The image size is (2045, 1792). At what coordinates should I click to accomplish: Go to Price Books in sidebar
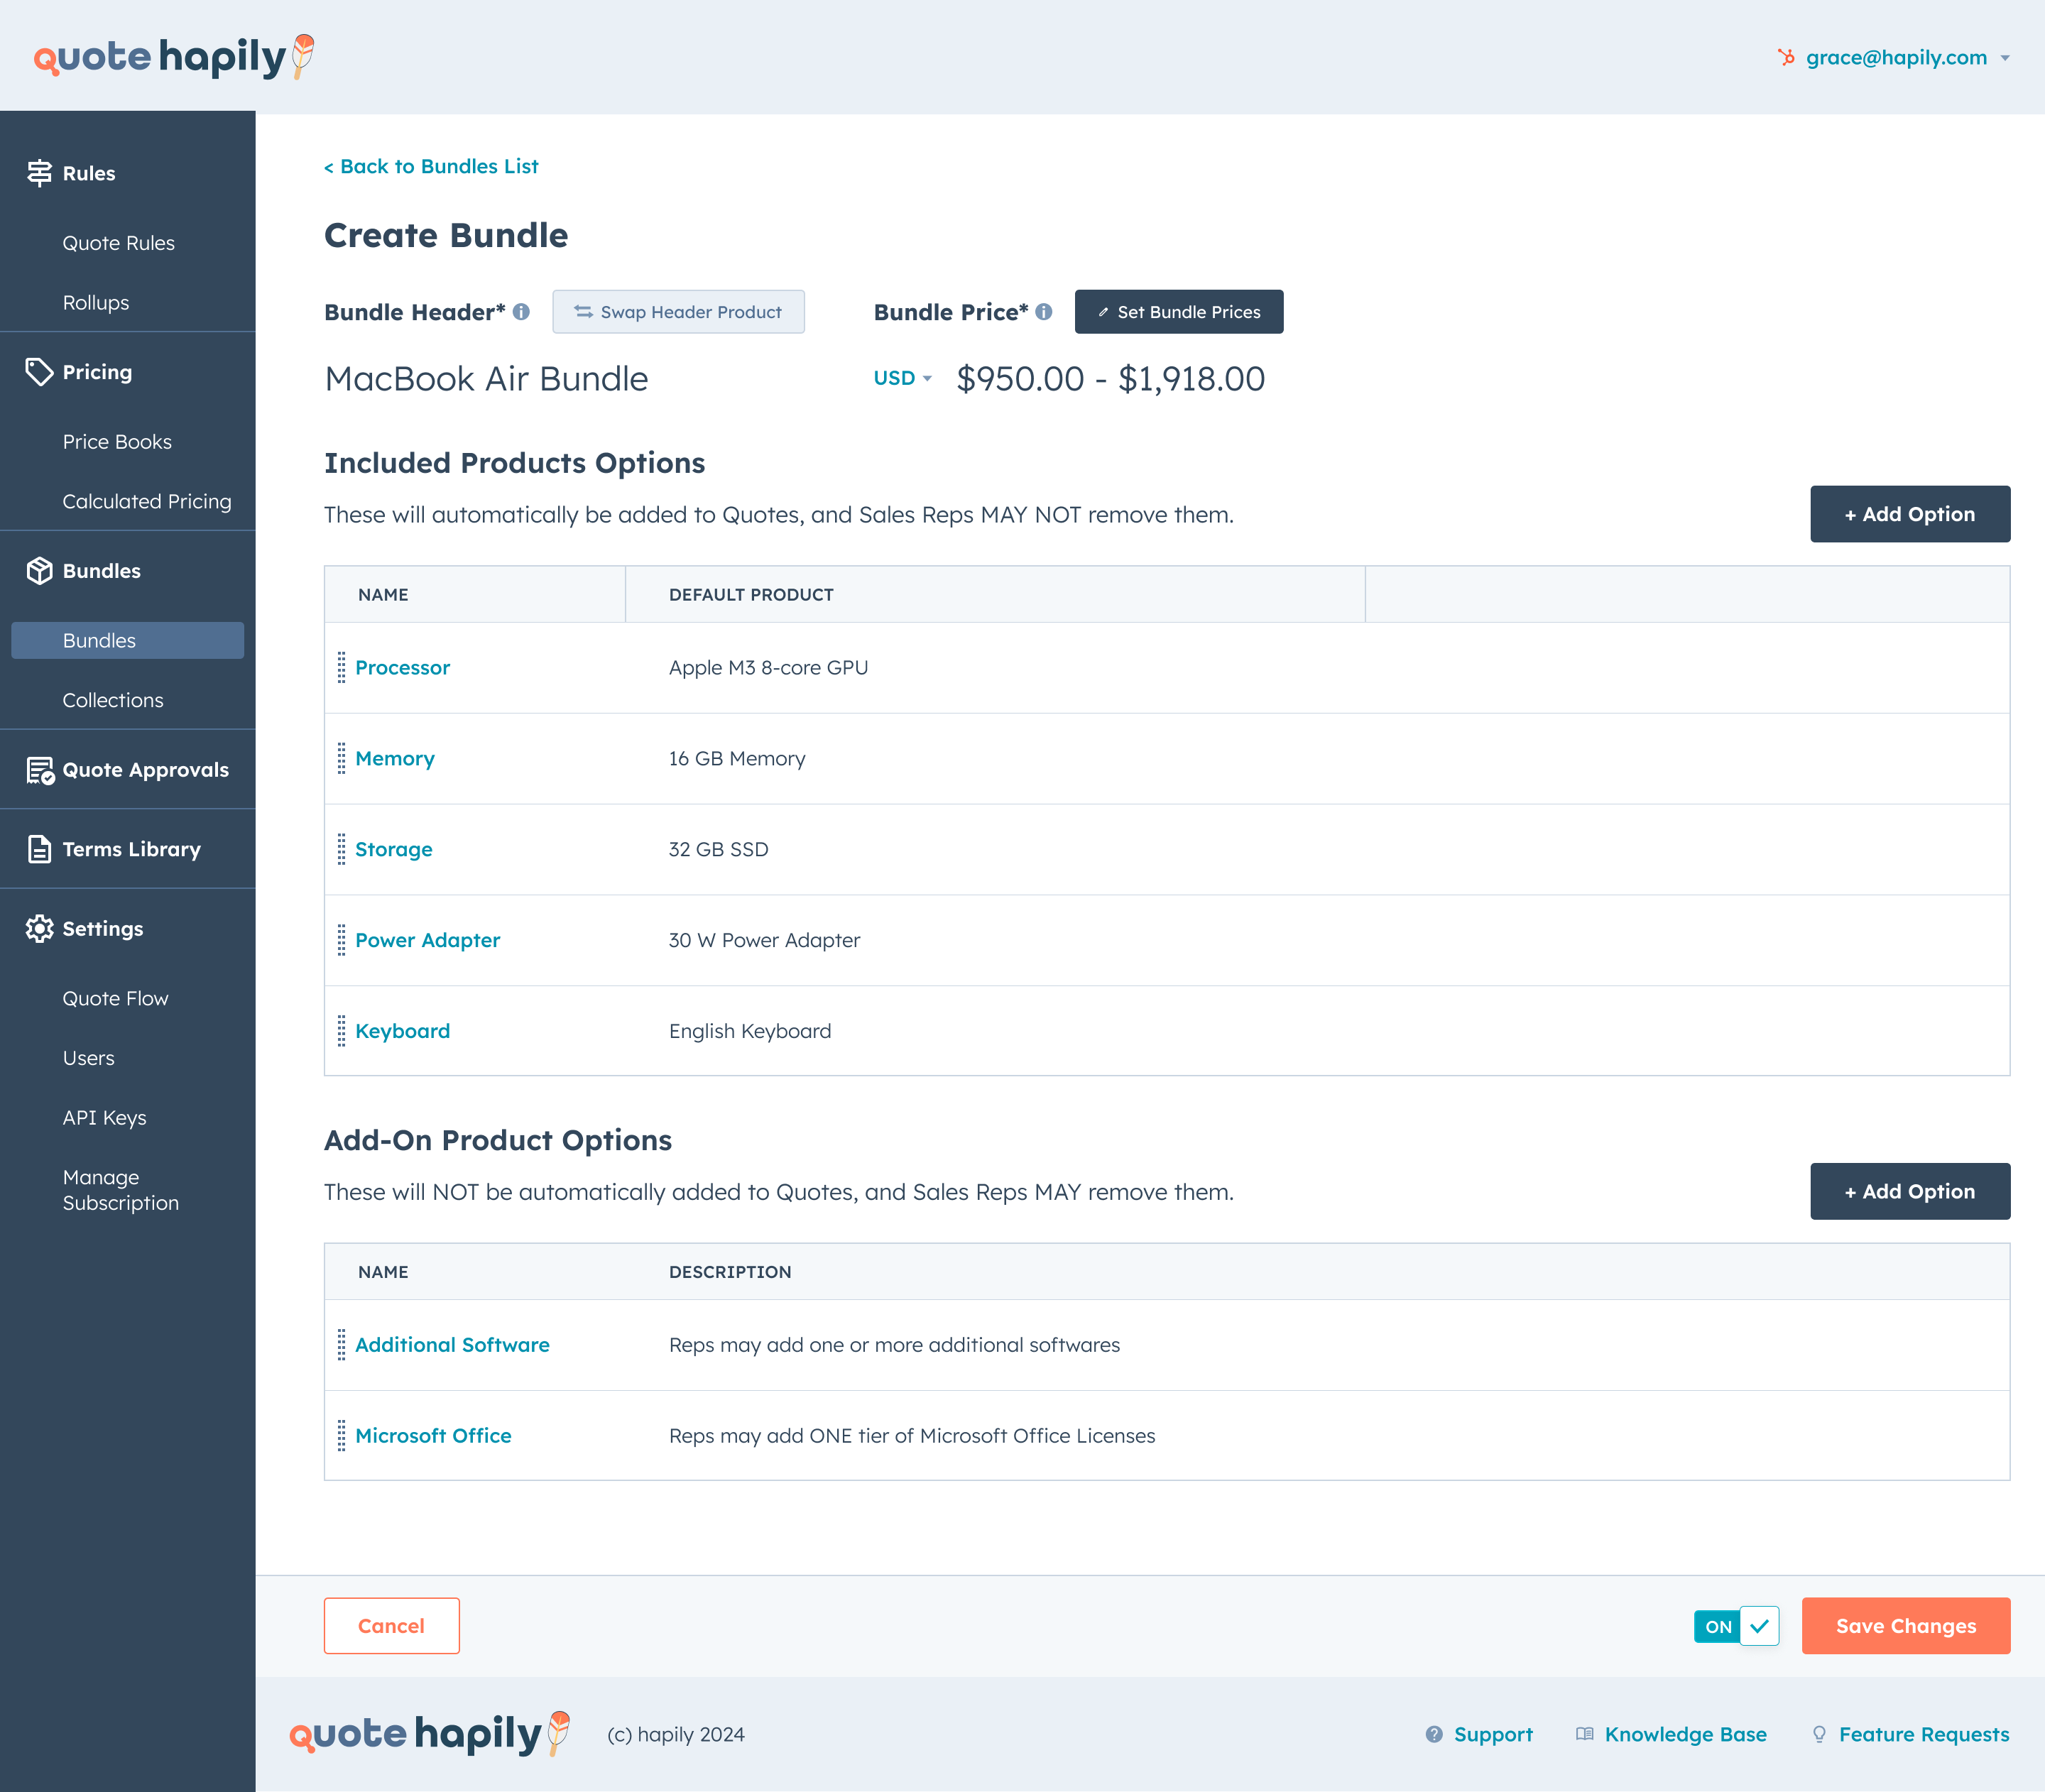117,442
